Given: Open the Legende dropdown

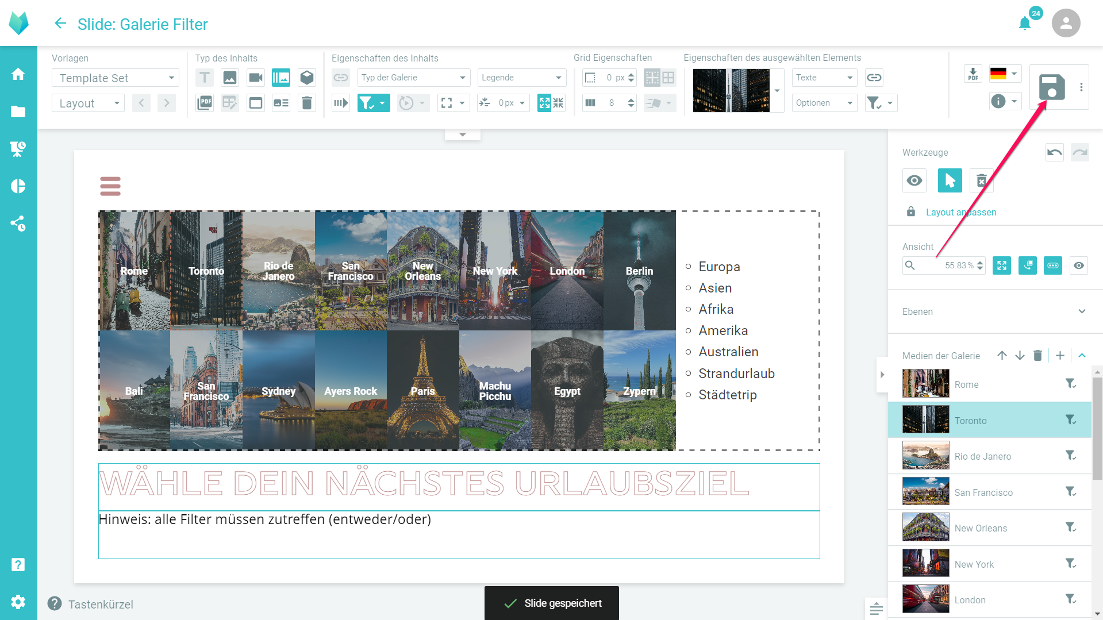Looking at the screenshot, I should pos(522,78).
